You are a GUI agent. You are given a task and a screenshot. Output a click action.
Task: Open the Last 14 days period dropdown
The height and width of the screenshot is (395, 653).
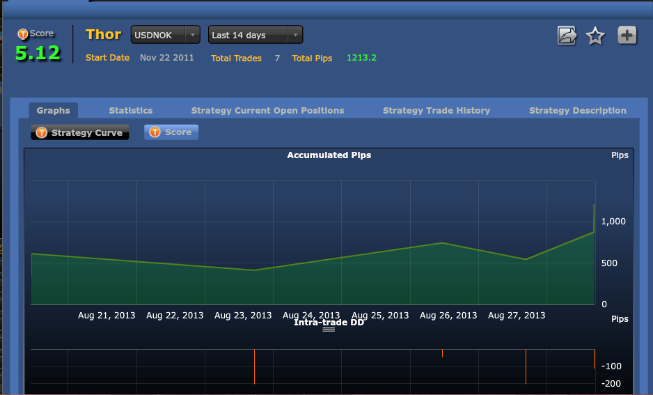[x=255, y=35]
